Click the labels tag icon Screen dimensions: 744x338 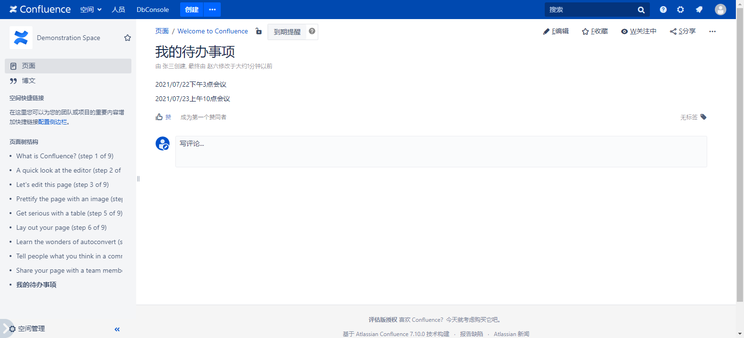tap(703, 117)
